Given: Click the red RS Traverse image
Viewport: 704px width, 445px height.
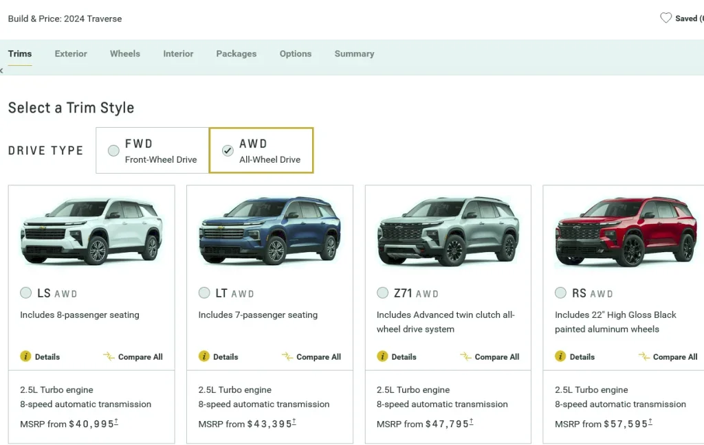Looking at the screenshot, I should [626, 231].
